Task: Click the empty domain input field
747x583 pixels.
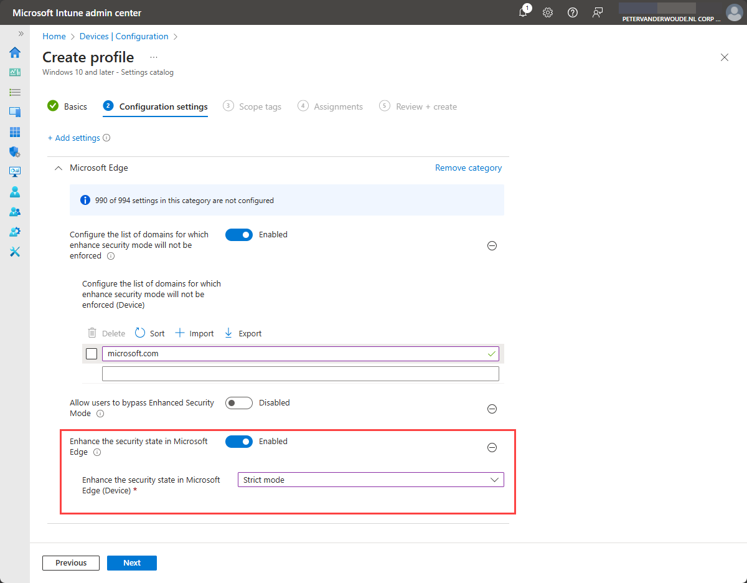Action: point(300,374)
